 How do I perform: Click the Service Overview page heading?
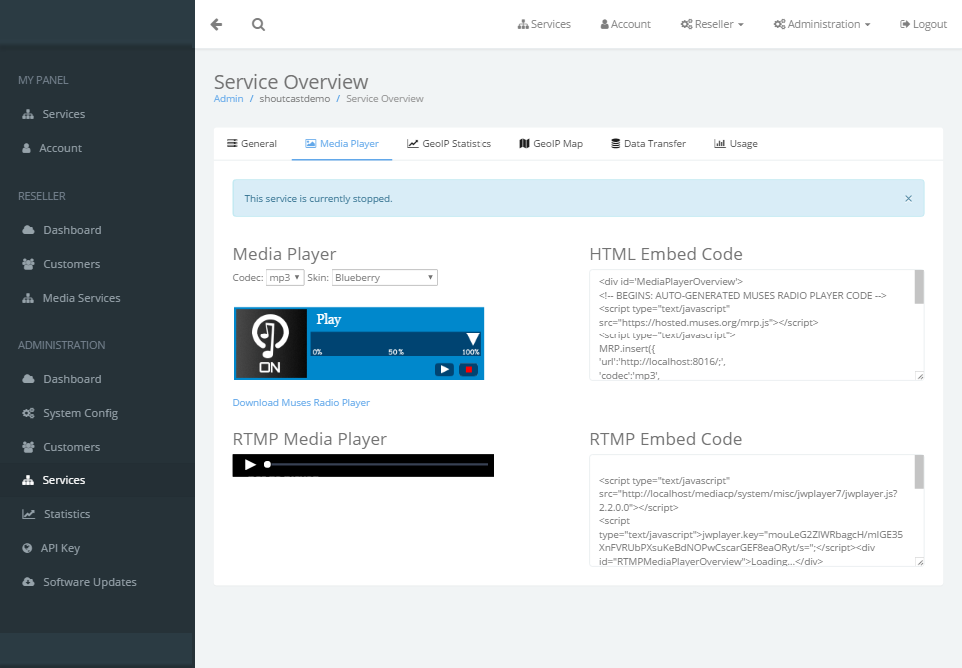coord(291,82)
